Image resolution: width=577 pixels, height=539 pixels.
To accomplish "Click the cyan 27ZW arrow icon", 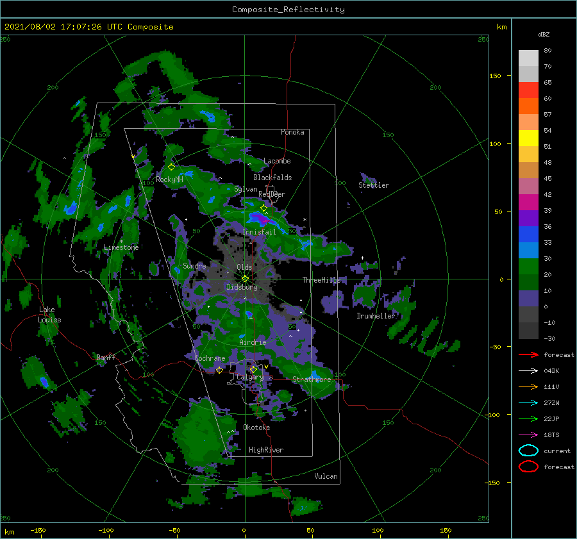I will click(x=528, y=403).
